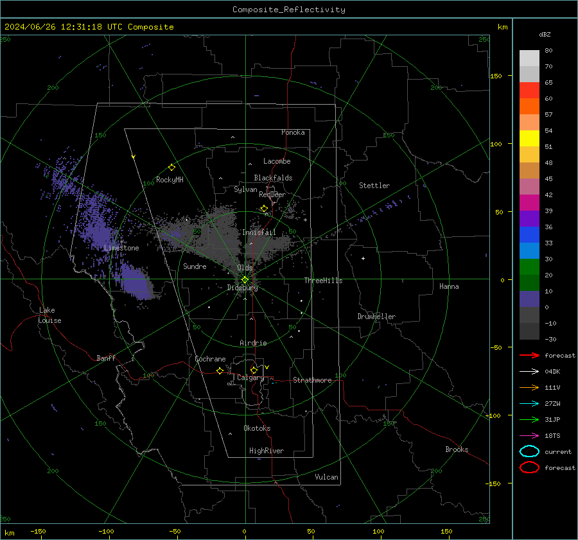Image resolution: width=578 pixels, height=540 pixels.
Task: Click the Calgary city label
Action: pyautogui.click(x=250, y=378)
